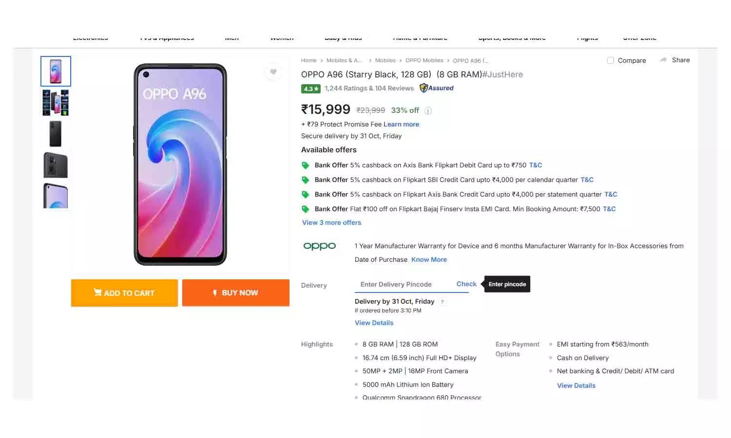Screen dimensions: 731x438
Task: Click the question mark beside delivery date
Action: (442, 302)
